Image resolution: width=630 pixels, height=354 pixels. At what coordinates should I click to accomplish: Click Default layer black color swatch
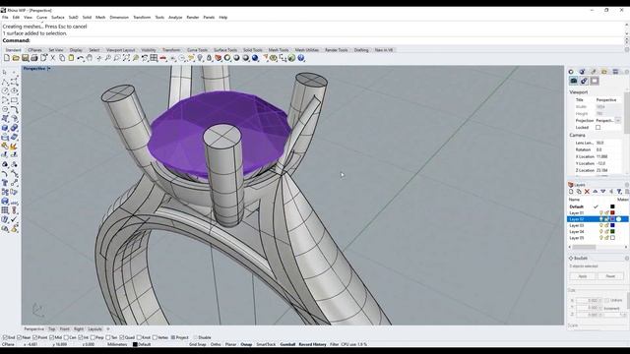point(612,206)
